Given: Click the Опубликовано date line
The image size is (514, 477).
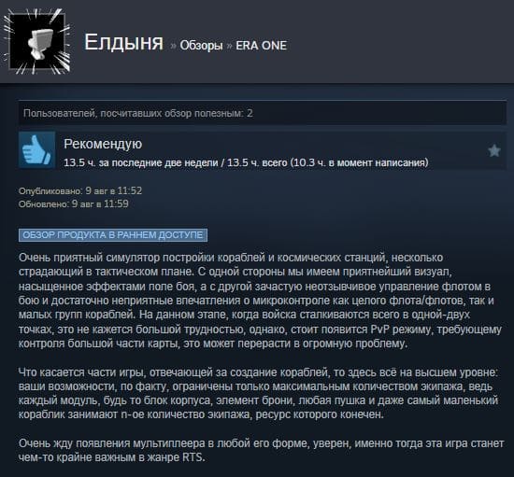Looking at the screenshot, I should [x=80, y=190].
